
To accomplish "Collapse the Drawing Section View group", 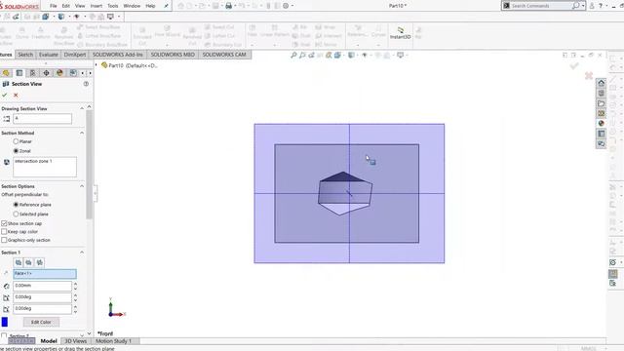I will click(82, 108).
